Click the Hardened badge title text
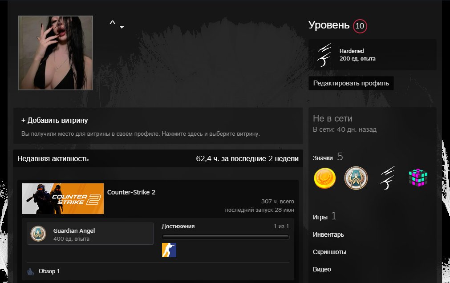Screen dimensions: 450x283 [352, 51]
